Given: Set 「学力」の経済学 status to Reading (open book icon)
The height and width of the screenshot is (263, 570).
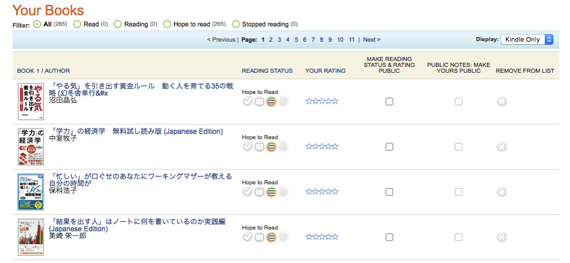Looking at the screenshot, I should tap(259, 147).
